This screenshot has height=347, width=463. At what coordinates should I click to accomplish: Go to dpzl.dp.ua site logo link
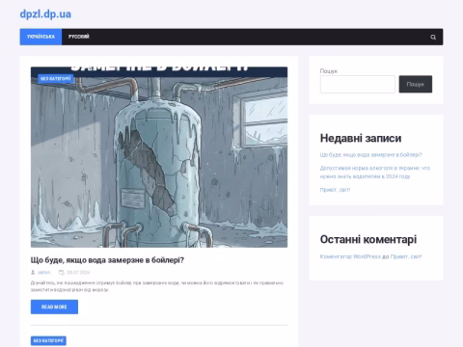click(45, 14)
